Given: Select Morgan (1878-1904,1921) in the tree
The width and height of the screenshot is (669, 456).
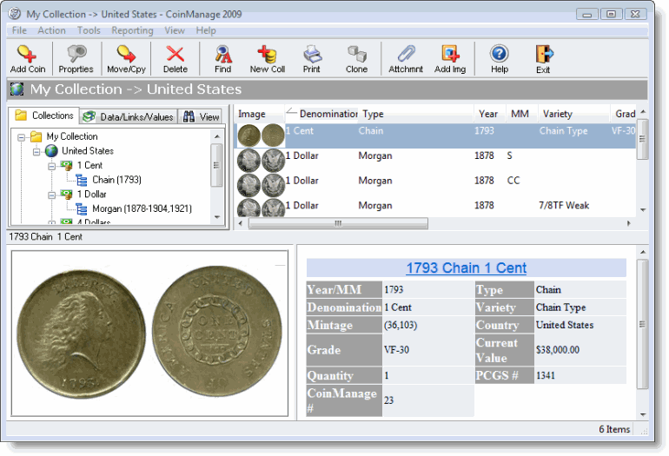Looking at the screenshot, I should 142,208.
